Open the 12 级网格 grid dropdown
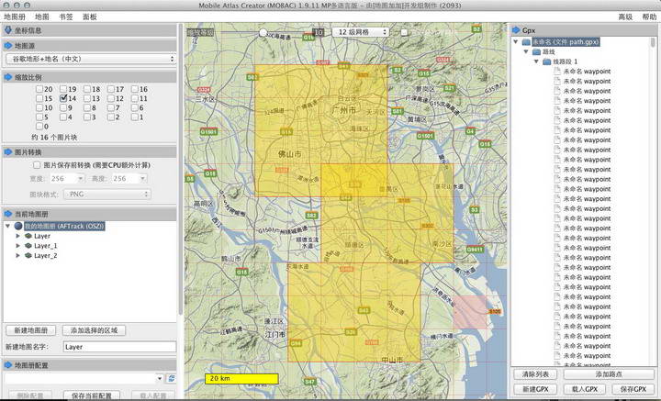This screenshot has height=401, width=661. pyautogui.click(x=361, y=32)
